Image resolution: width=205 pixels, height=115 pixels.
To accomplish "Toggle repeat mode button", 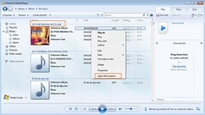I will [x=76, y=109].
